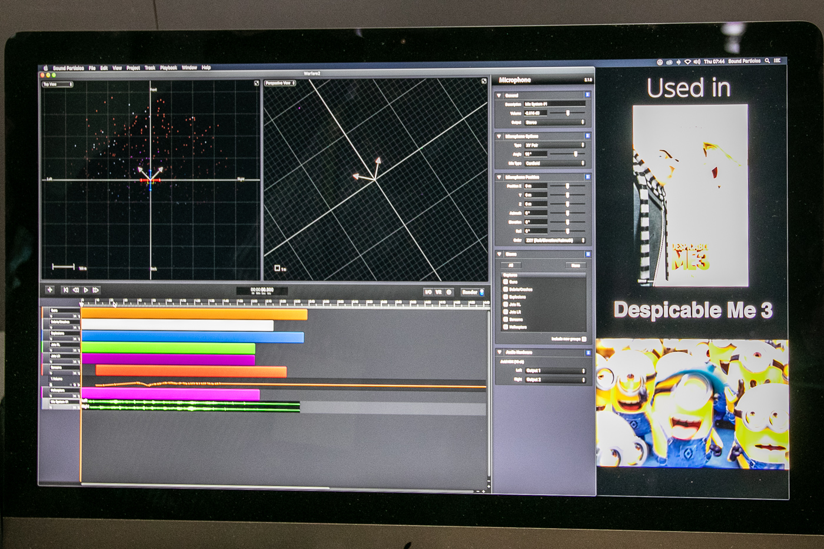Open Microphone Position blue info icon

pyautogui.click(x=587, y=177)
